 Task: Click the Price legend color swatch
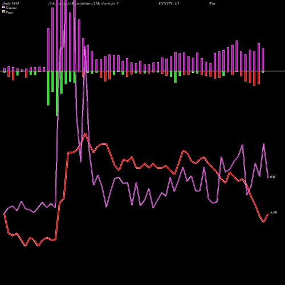(3, 12)
